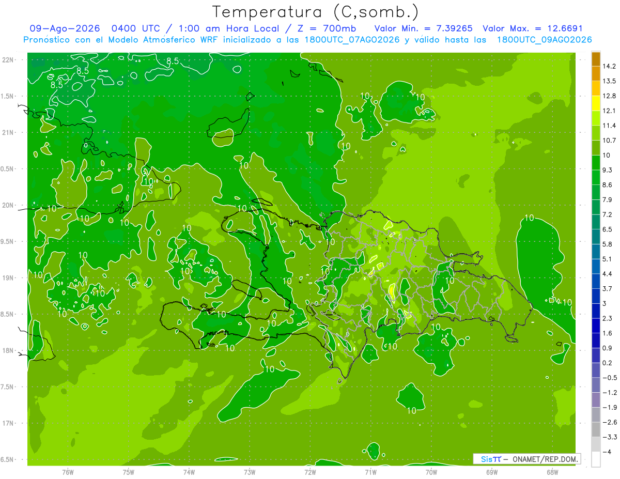Click the legend value "11.4"

click(x=610, y=126)
